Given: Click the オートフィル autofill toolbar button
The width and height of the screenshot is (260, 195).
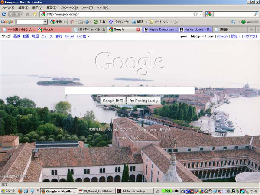Looking at the screenshot, I should click(x=159, y=22).
